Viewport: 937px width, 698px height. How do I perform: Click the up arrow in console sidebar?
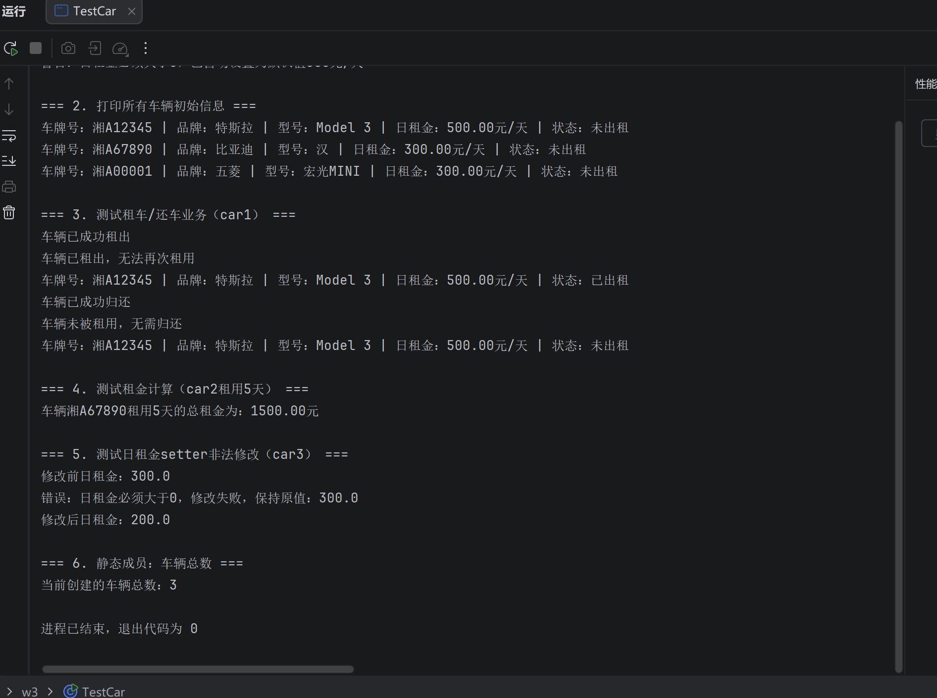tap(9, 84)
